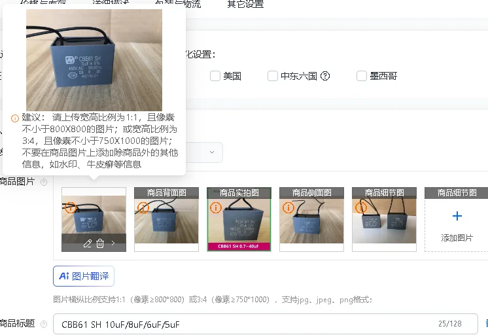This screenshot has width=488, height=335.
Task: Open the 其它设置 tab
Action: [x=245, y=4]
